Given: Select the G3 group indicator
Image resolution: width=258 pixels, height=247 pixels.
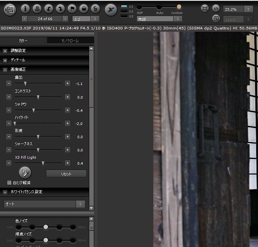Looking at the screenshot, I should (x=124, y=16).
